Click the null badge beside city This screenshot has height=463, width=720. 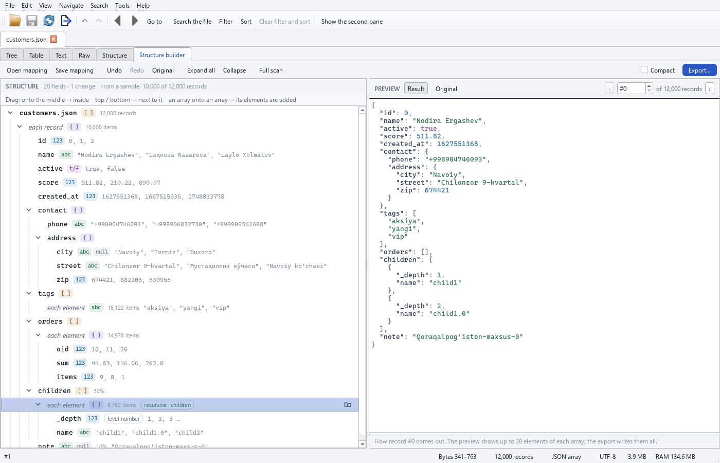(x=102, y=252)
